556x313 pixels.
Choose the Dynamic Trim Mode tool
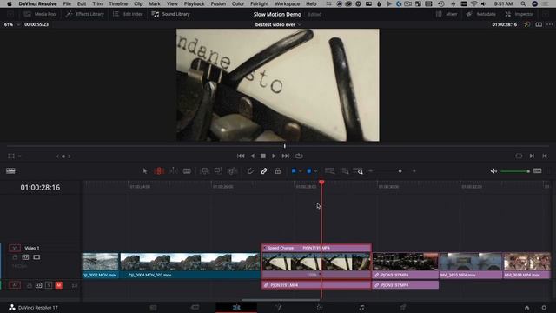pyautogui.click(x=173, y=171)
